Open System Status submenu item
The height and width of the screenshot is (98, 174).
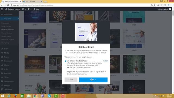[6, 36]
